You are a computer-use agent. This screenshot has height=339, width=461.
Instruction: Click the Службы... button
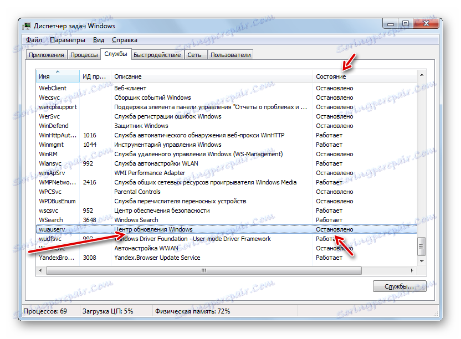click(399, 286)
